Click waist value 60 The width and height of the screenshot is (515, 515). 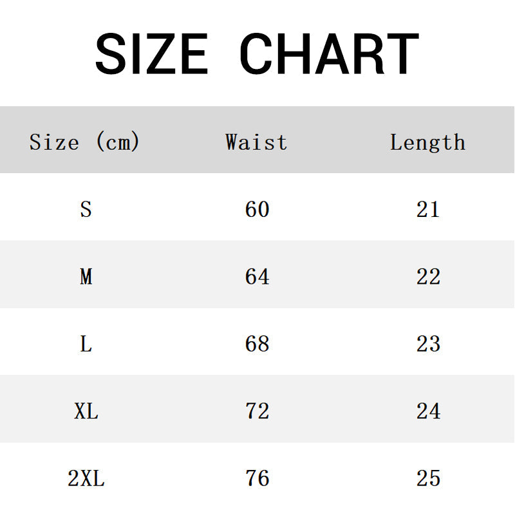(257, 209)
